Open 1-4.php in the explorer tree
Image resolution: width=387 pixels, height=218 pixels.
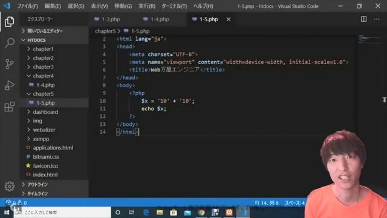pos(54,85)
